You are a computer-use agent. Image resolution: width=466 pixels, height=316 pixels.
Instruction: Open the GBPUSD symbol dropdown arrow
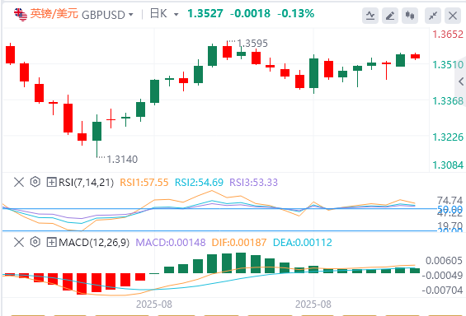coord(130,15)
